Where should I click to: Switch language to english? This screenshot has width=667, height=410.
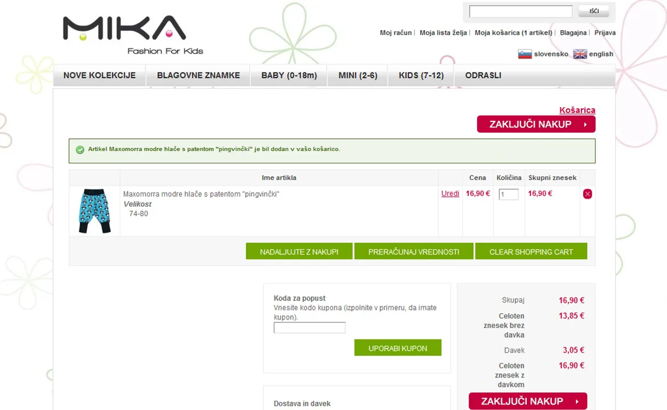tap(601, 54)
